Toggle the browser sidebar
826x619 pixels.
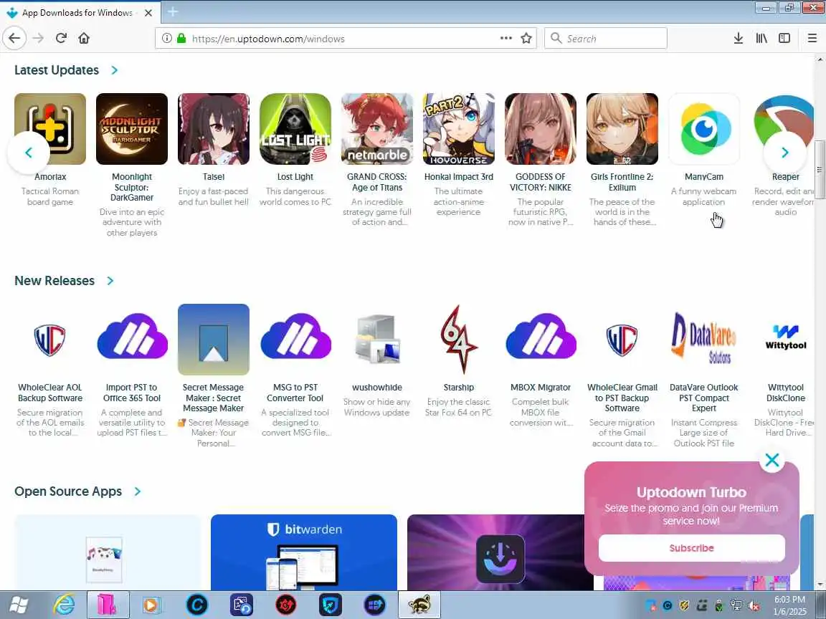point(784,38)
